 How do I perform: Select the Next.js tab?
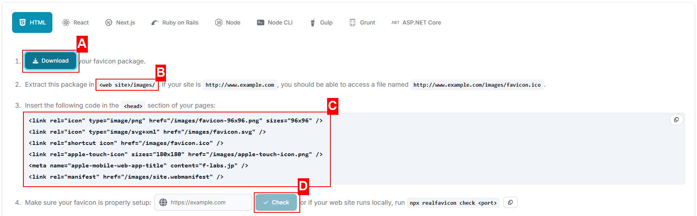[120, 22]
